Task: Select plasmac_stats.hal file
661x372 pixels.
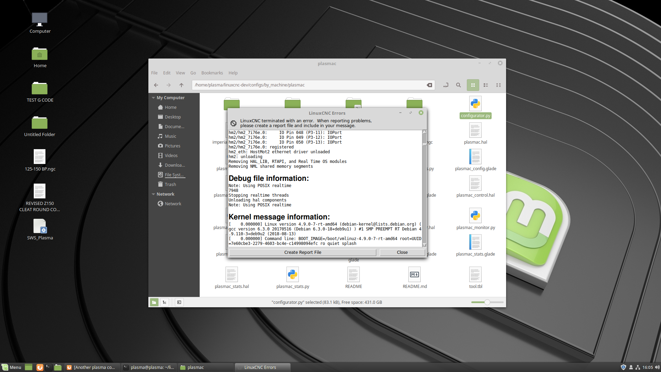Action: tap(232, 278)
